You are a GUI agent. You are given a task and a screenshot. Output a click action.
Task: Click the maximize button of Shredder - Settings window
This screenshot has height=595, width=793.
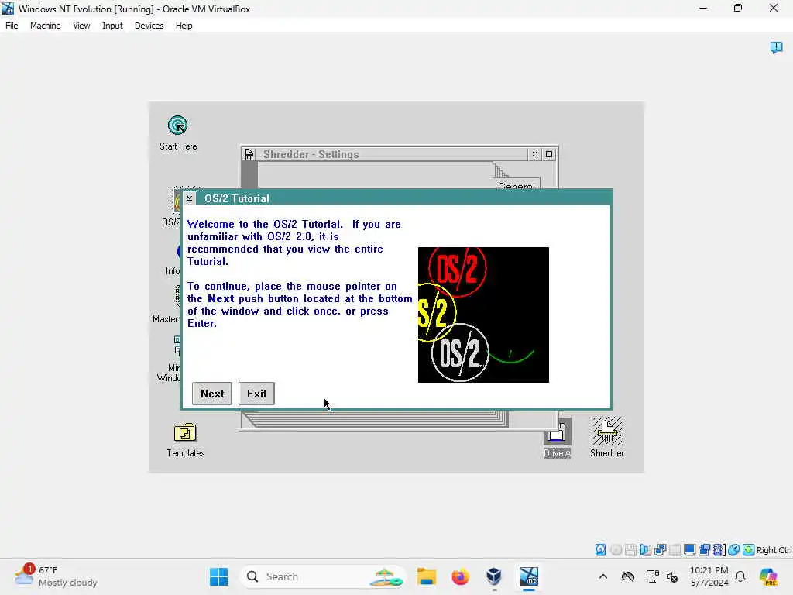(549, 154)
